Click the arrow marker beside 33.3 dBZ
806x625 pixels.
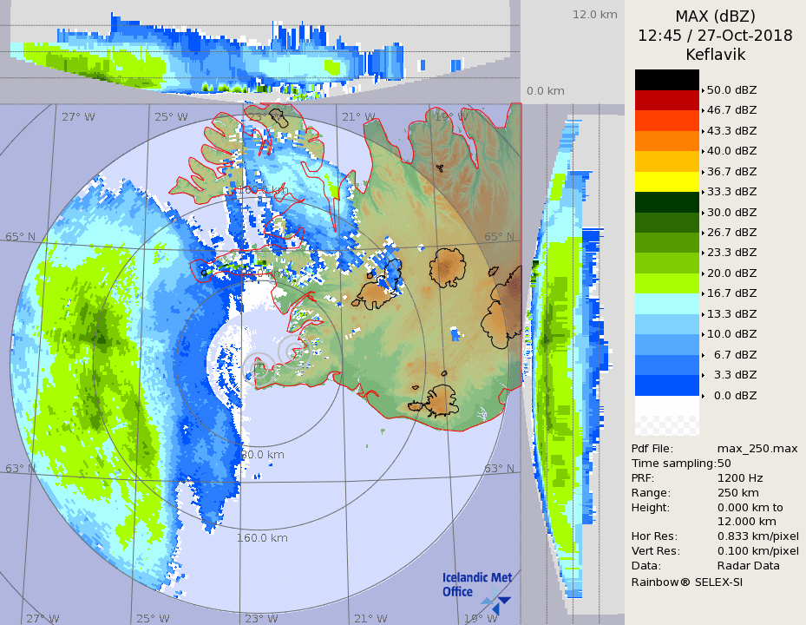click(x=703, y=192)
